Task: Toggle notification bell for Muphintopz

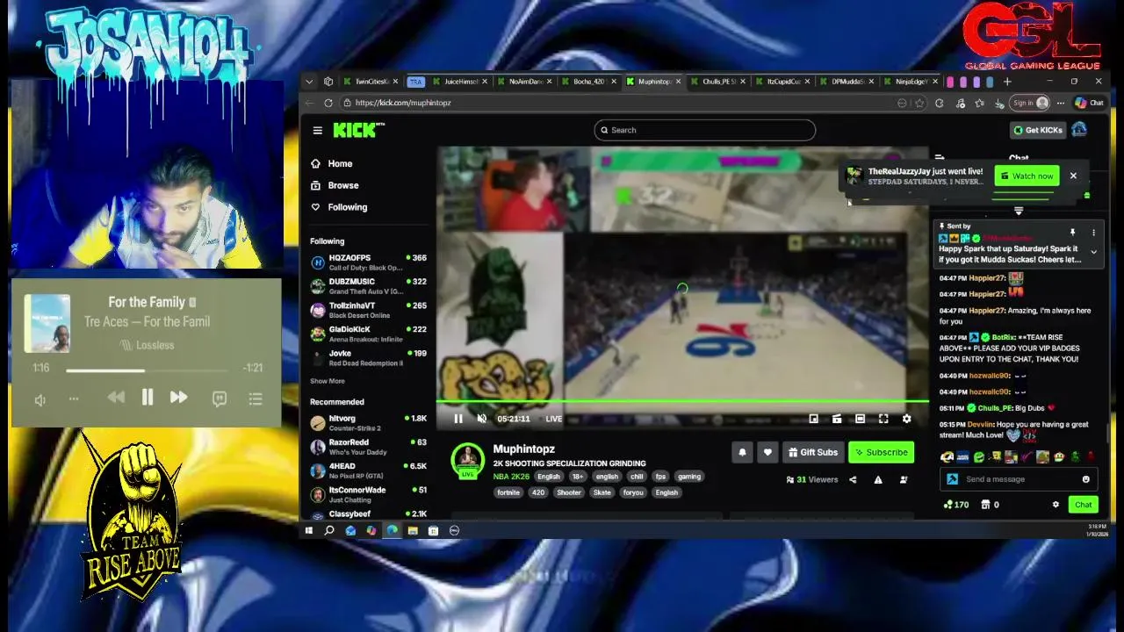Action: [x=742, y=452]
